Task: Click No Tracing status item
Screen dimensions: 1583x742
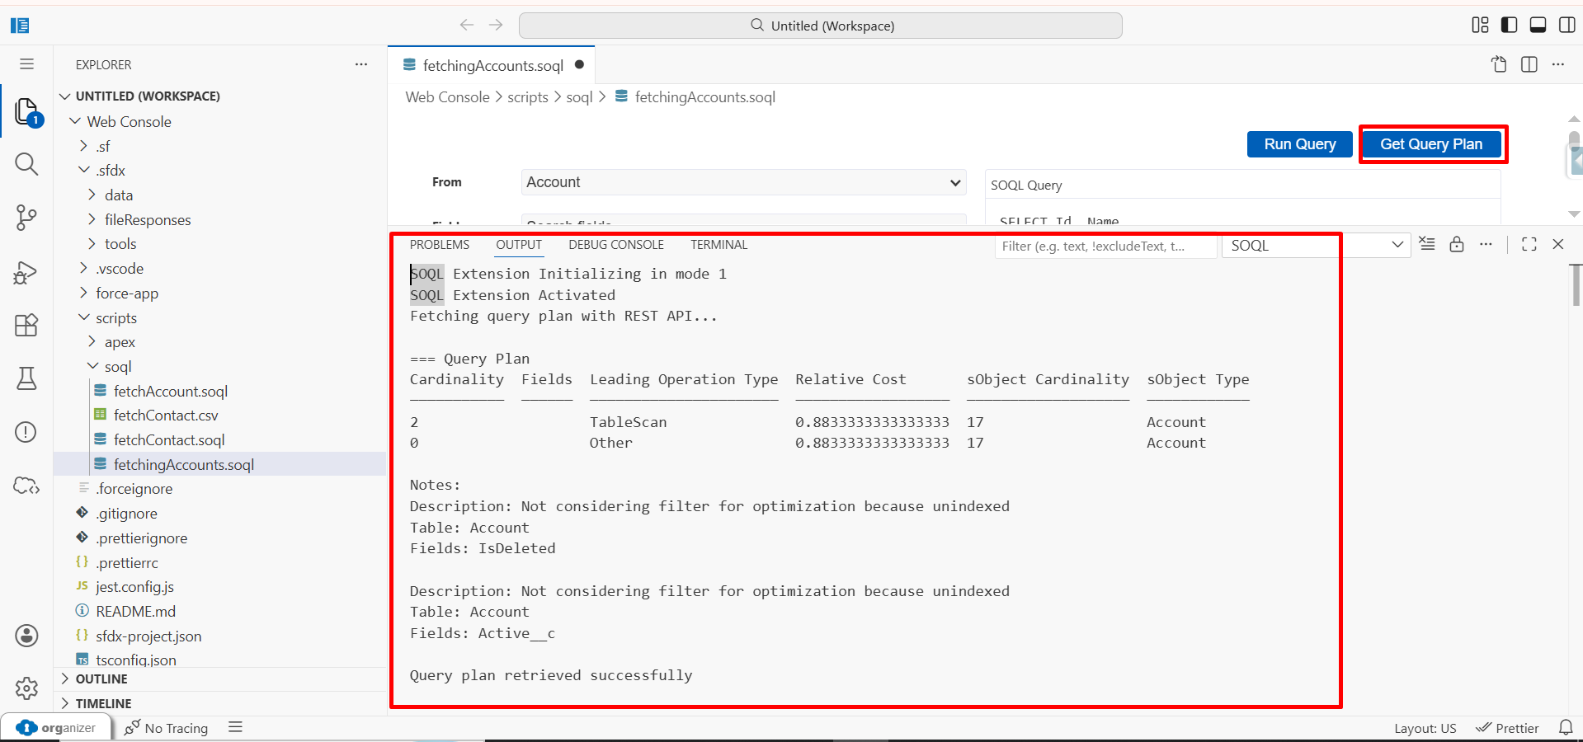Action: [x=166, y=728]
